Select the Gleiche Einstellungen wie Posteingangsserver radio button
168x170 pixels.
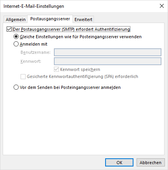[16, 37]
